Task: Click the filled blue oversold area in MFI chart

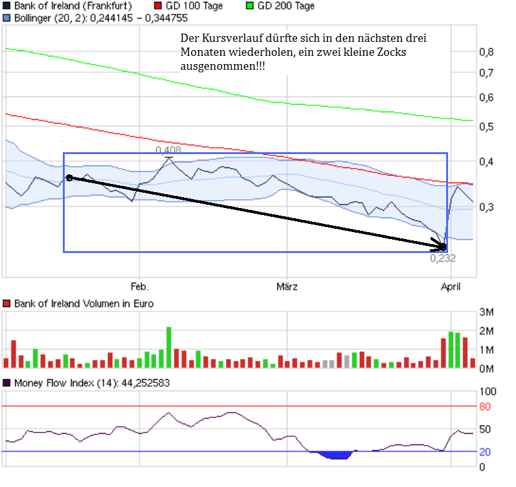Action: pyautogui.click(x=335, y=455)
